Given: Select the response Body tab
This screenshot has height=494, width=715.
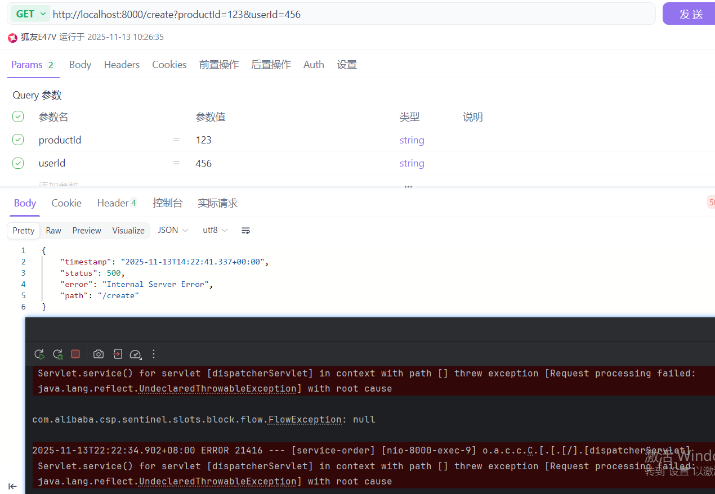Looking at the screenshot, I should coord(25,203).
